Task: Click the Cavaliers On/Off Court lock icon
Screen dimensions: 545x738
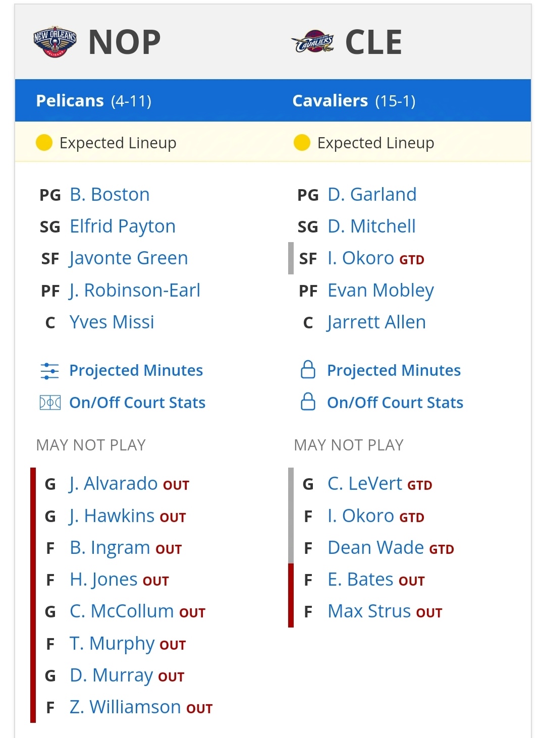Action: coord(308,402)
